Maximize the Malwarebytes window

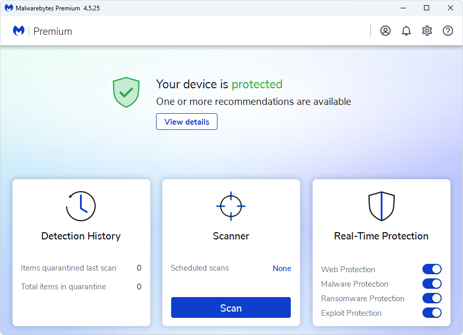(427, 8)
